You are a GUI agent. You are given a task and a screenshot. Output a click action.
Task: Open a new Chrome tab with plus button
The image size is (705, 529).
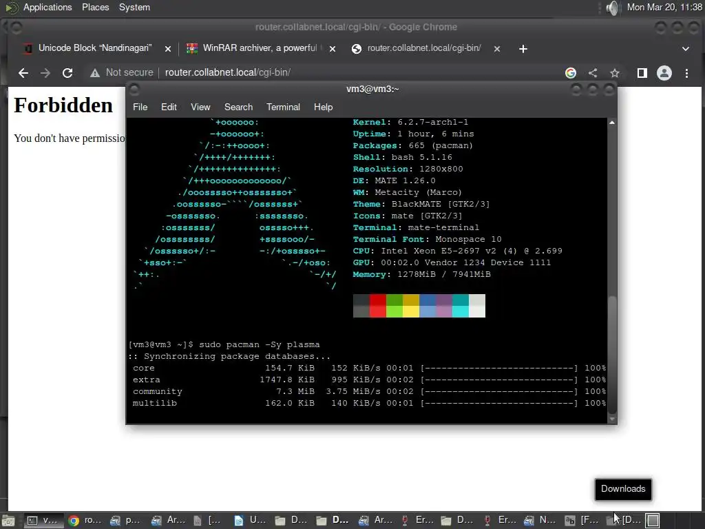523,49
